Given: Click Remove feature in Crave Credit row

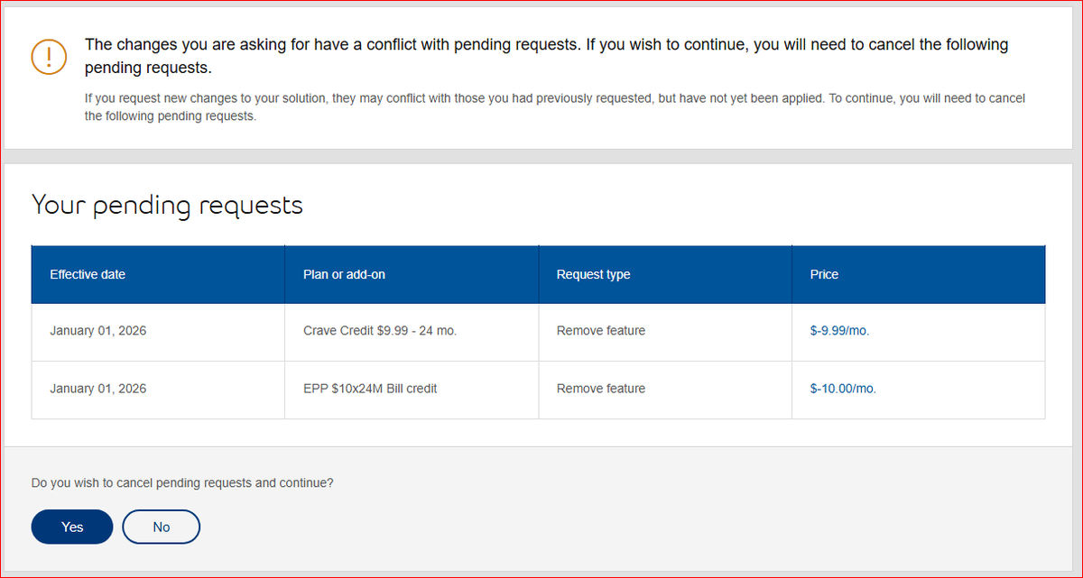Looking at the screenshot, I should [601, 331].
